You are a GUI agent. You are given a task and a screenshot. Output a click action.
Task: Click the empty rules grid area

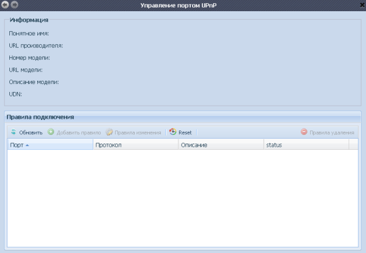tap(183, 198)
